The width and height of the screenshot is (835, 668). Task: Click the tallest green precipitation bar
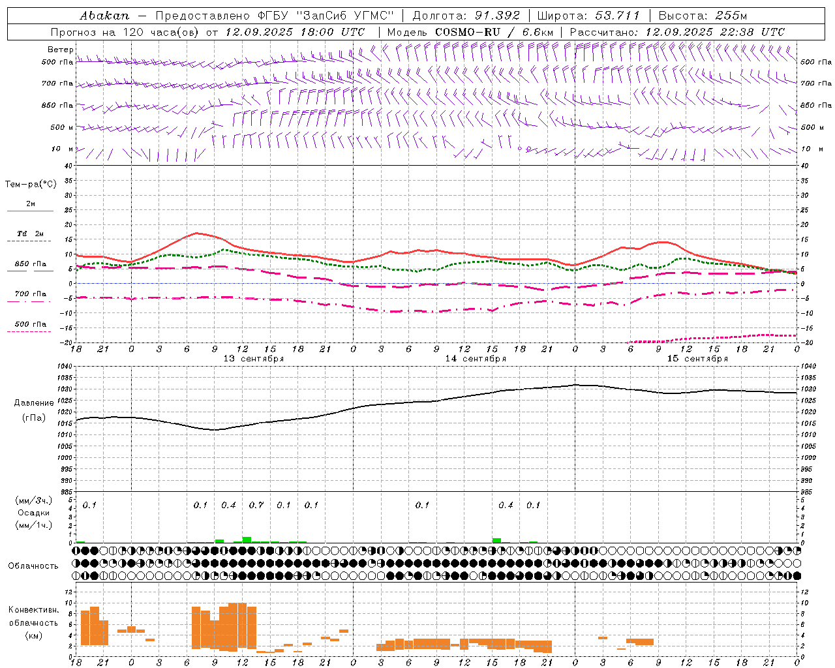[247, 539]
